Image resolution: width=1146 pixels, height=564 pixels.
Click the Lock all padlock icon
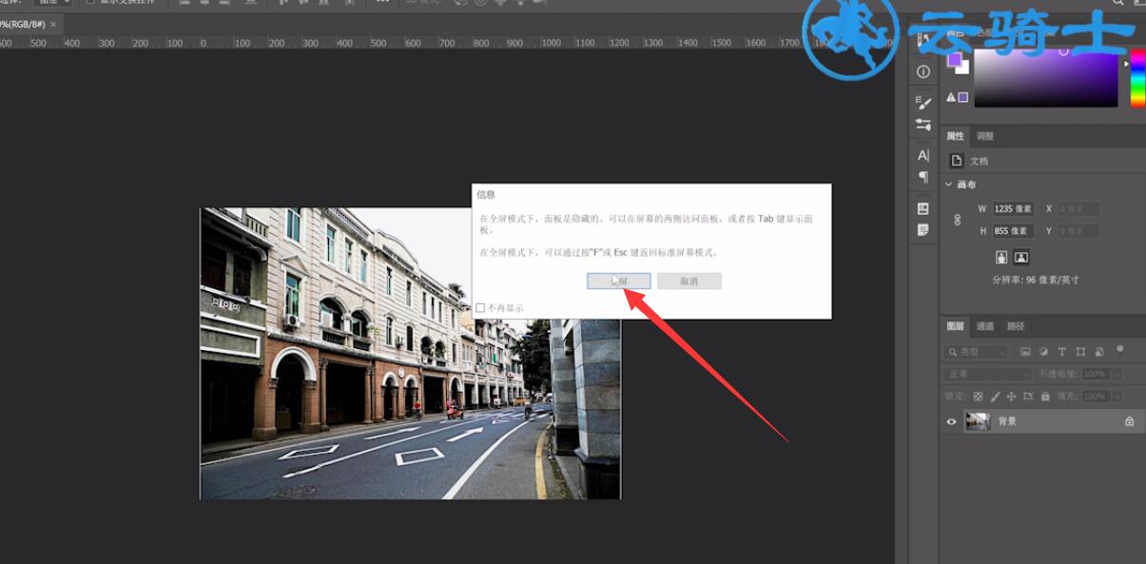[x=1045, y=397]
